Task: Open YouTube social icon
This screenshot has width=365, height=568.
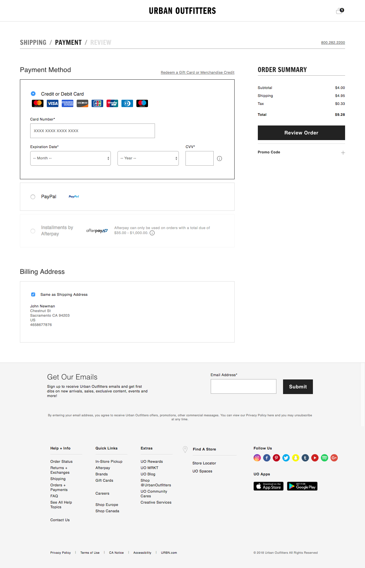Action: click(x=315, y=458)
